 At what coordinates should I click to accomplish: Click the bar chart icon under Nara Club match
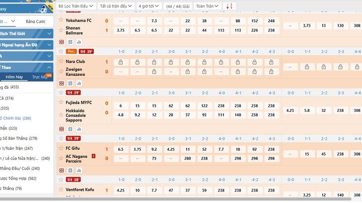tap(79, 83)
